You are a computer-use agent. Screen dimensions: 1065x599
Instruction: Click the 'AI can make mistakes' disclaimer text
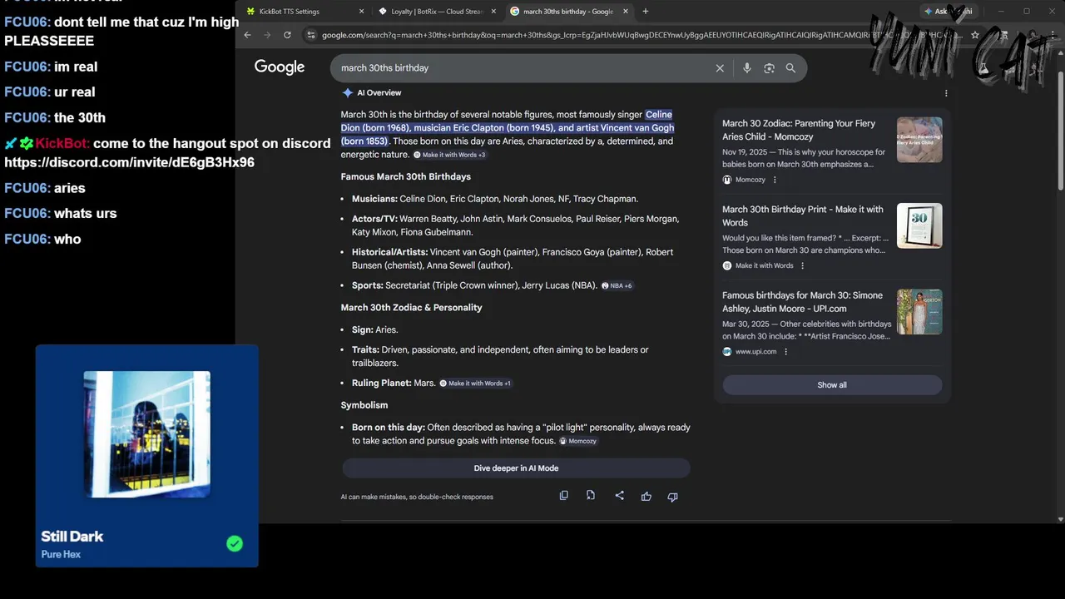point(417,497)
